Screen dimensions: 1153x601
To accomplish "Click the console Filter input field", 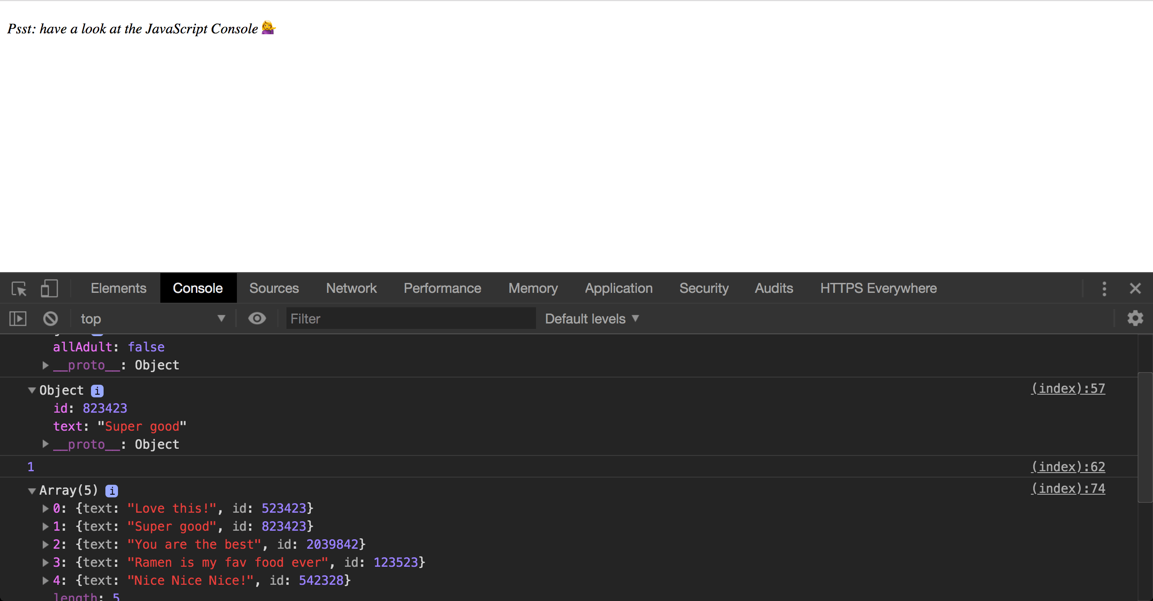I will [410, 319].
